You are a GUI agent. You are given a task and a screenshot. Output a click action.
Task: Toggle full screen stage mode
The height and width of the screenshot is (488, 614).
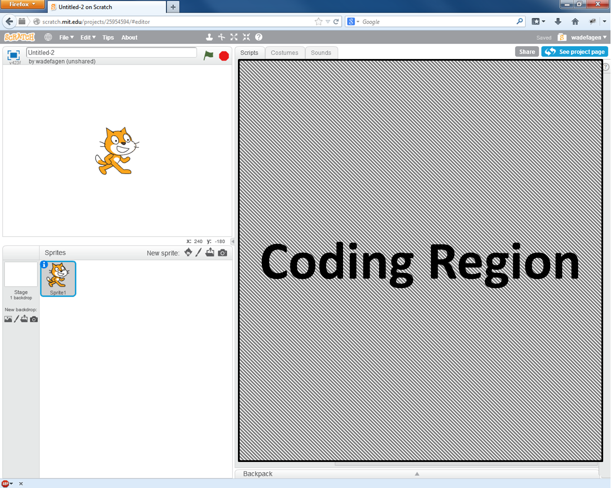pos(13,55)
